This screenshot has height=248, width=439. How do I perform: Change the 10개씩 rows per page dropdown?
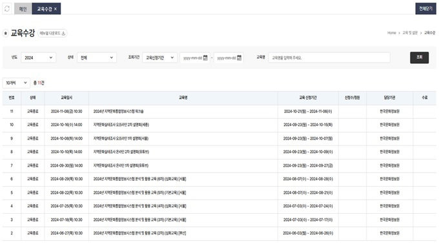[x=16, y=83]
